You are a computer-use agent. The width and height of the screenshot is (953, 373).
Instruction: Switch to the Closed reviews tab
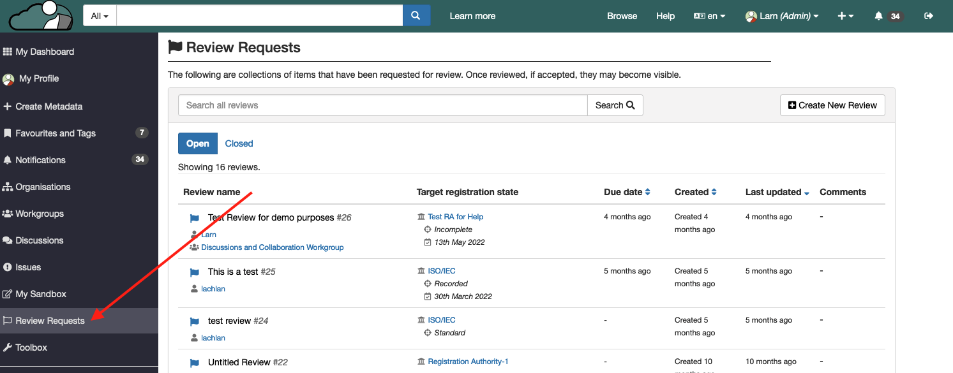[x=239, y=143]
